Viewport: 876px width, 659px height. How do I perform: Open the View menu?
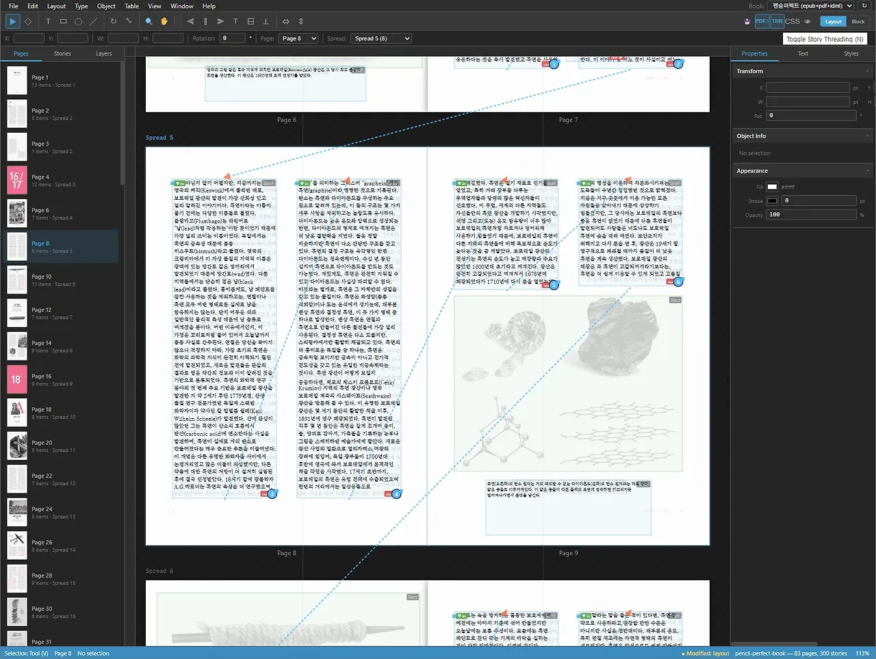click(x=155, y=6)
